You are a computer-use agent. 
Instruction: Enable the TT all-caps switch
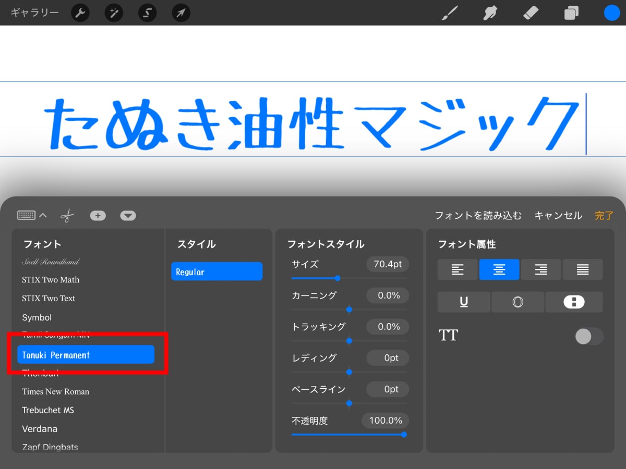click(588, 336)
